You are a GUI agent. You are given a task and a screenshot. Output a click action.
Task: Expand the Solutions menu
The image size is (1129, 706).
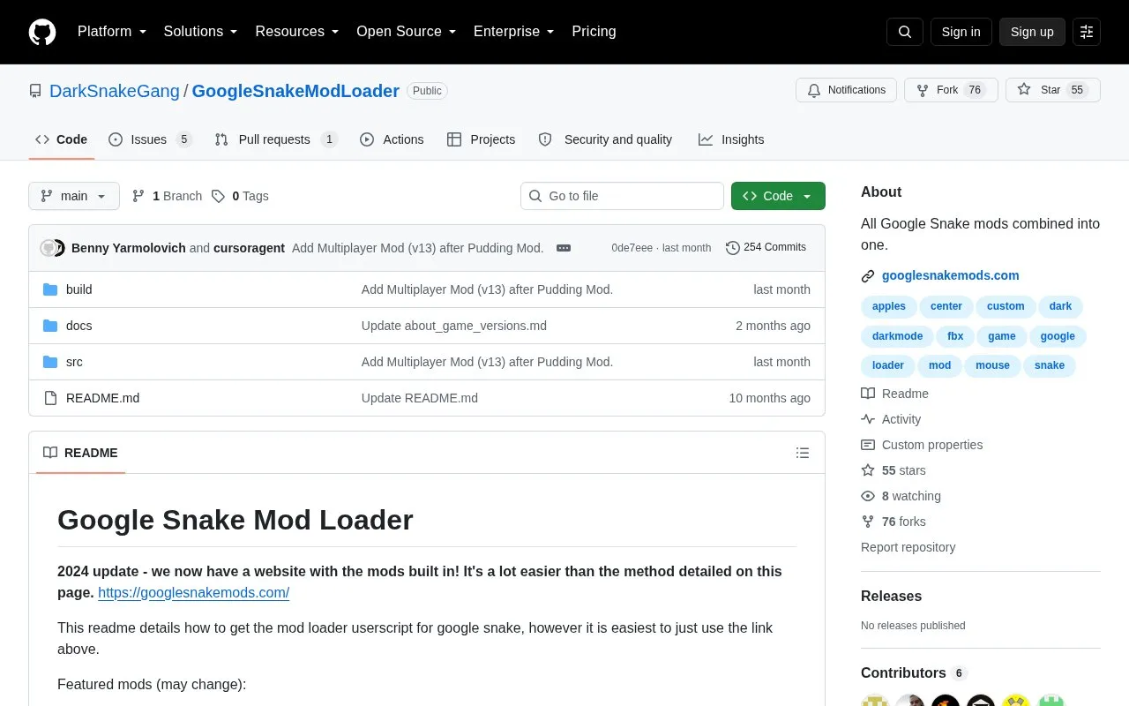click(200, 32)
